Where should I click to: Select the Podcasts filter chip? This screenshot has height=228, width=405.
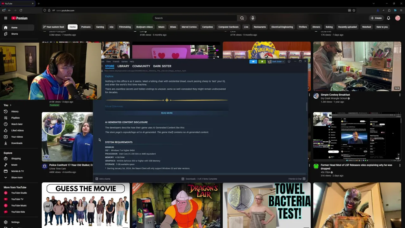[86, 27]
